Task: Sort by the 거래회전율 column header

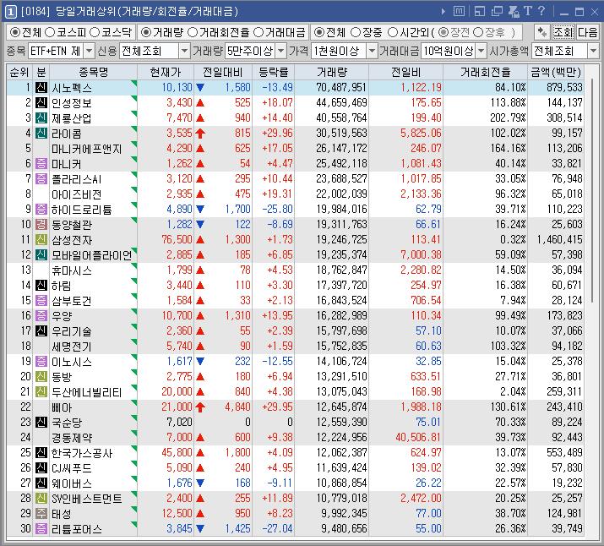Action: [485, 72]
